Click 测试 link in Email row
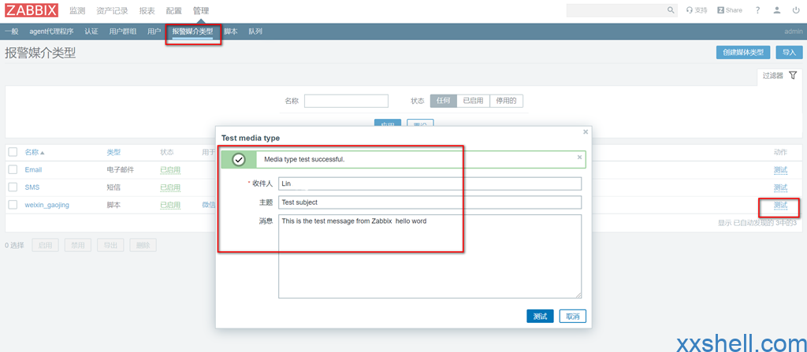The height and width of the screenshot is (352, 807). pyautogui.click(x=780, y=170)
